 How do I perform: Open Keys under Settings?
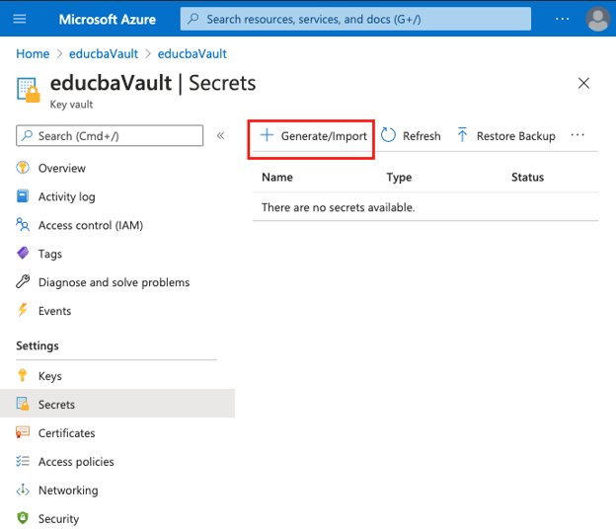pos(50,376)
